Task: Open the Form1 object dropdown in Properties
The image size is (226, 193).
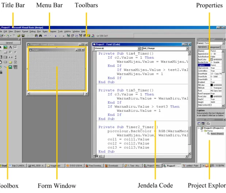Action: [223, 43]
